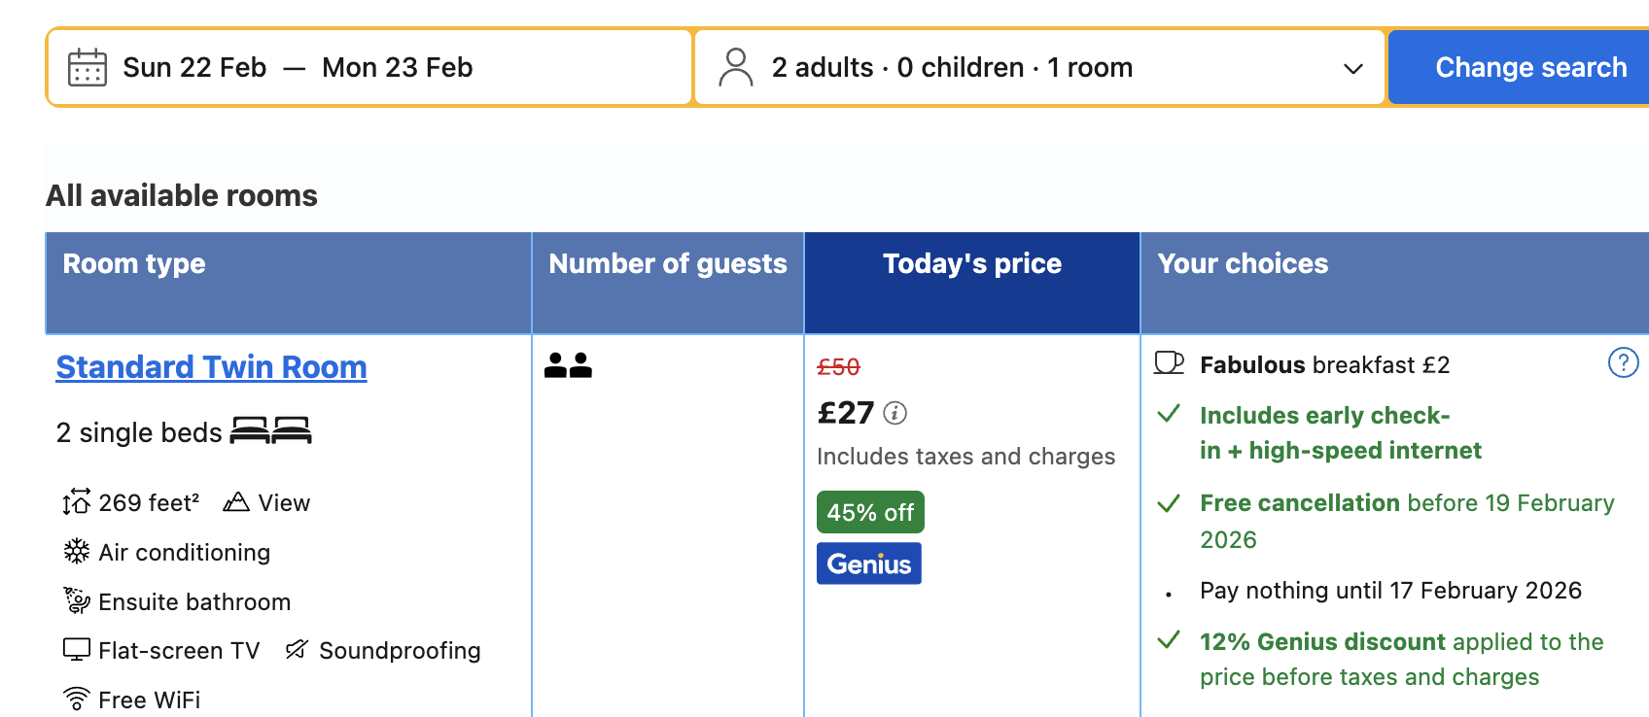The width and height of the screenshot is (1649, 717).
Task: Click the Today's price column header
Action: pyautogui.click(x=971, y=264)
